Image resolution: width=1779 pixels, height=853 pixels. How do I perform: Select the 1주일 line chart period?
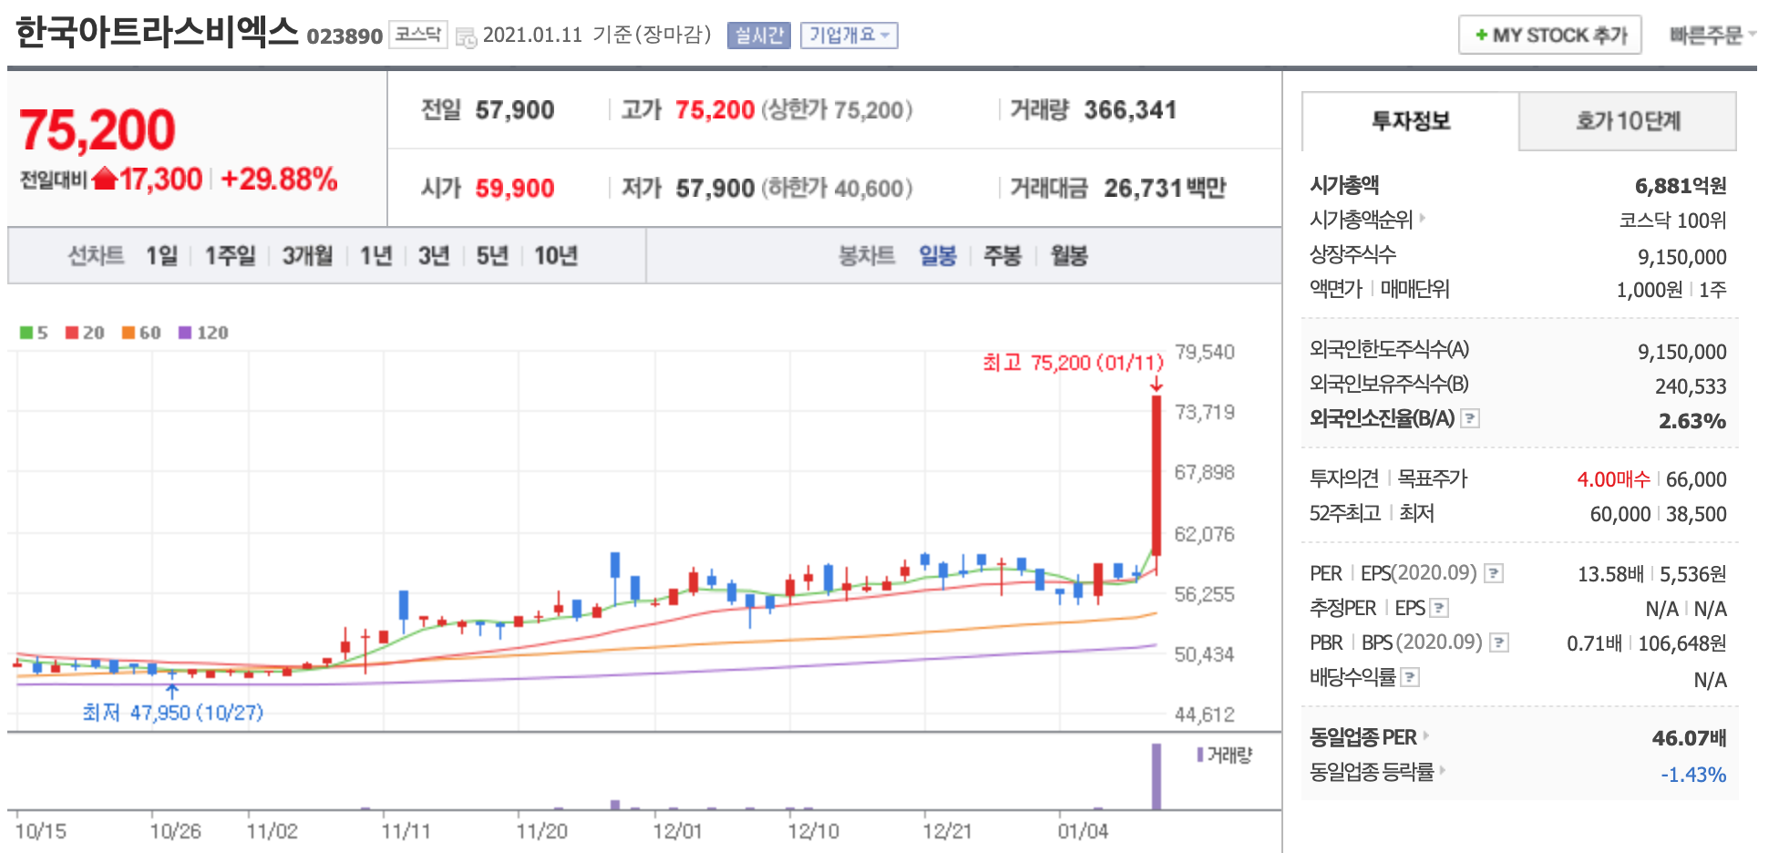[230, 255]
